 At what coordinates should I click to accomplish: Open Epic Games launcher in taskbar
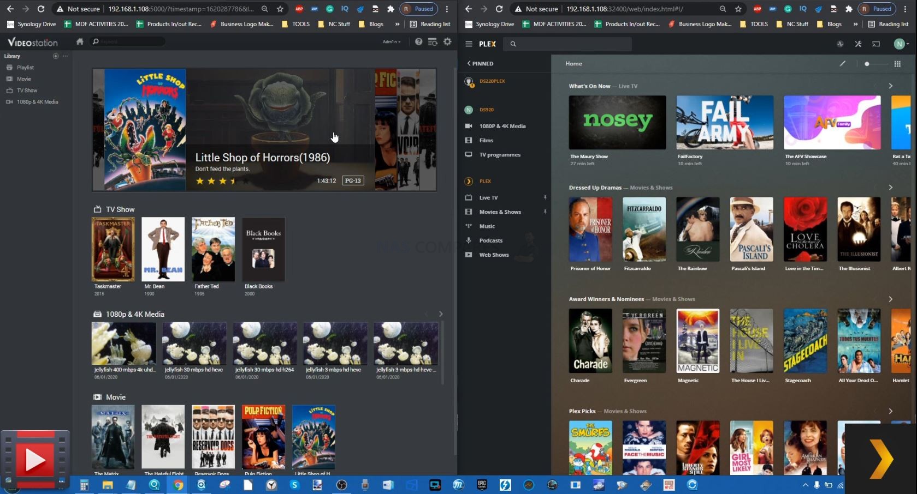coord(482,485)
